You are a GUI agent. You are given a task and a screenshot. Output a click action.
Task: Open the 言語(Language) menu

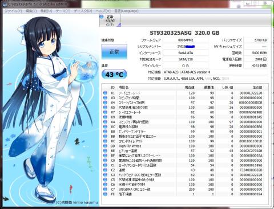(x=126, y=11)
